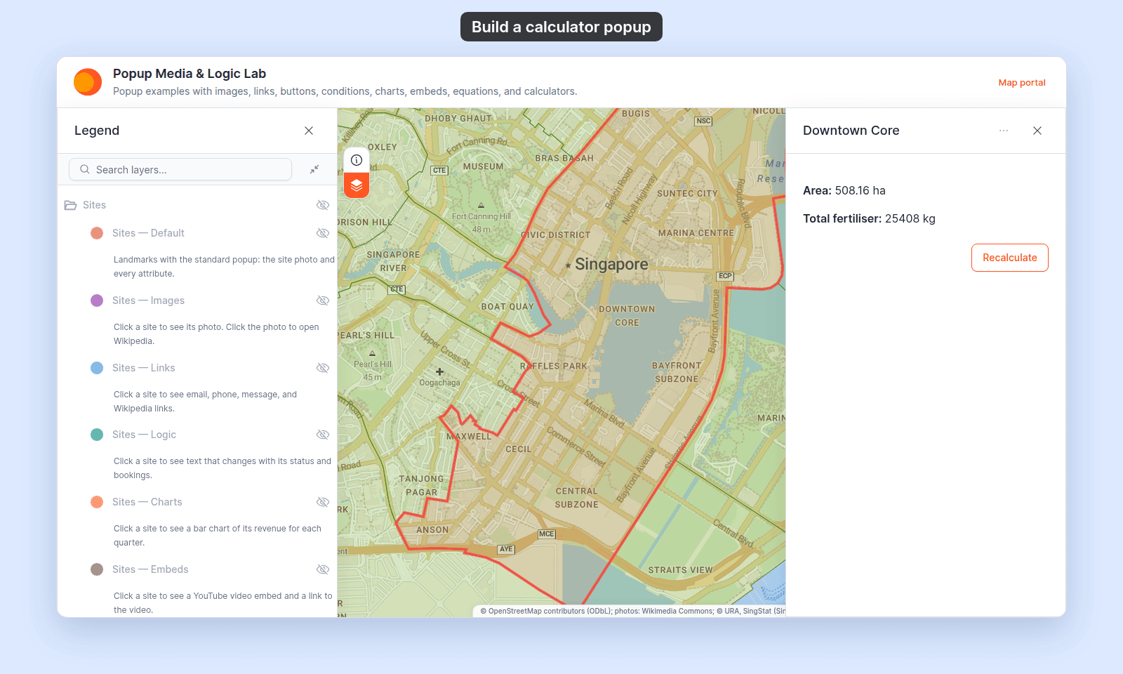Toggle visibility of Sites — Charts layer

[323, 502]
